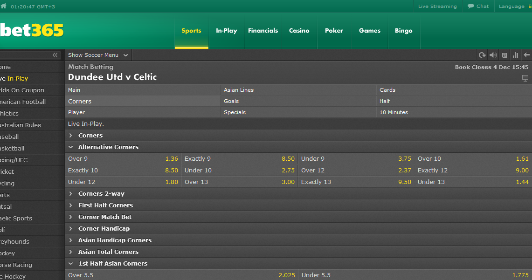The image size is (532, 280).
Task: Select the Asian Lines market category
Action: tap(298, 90)
